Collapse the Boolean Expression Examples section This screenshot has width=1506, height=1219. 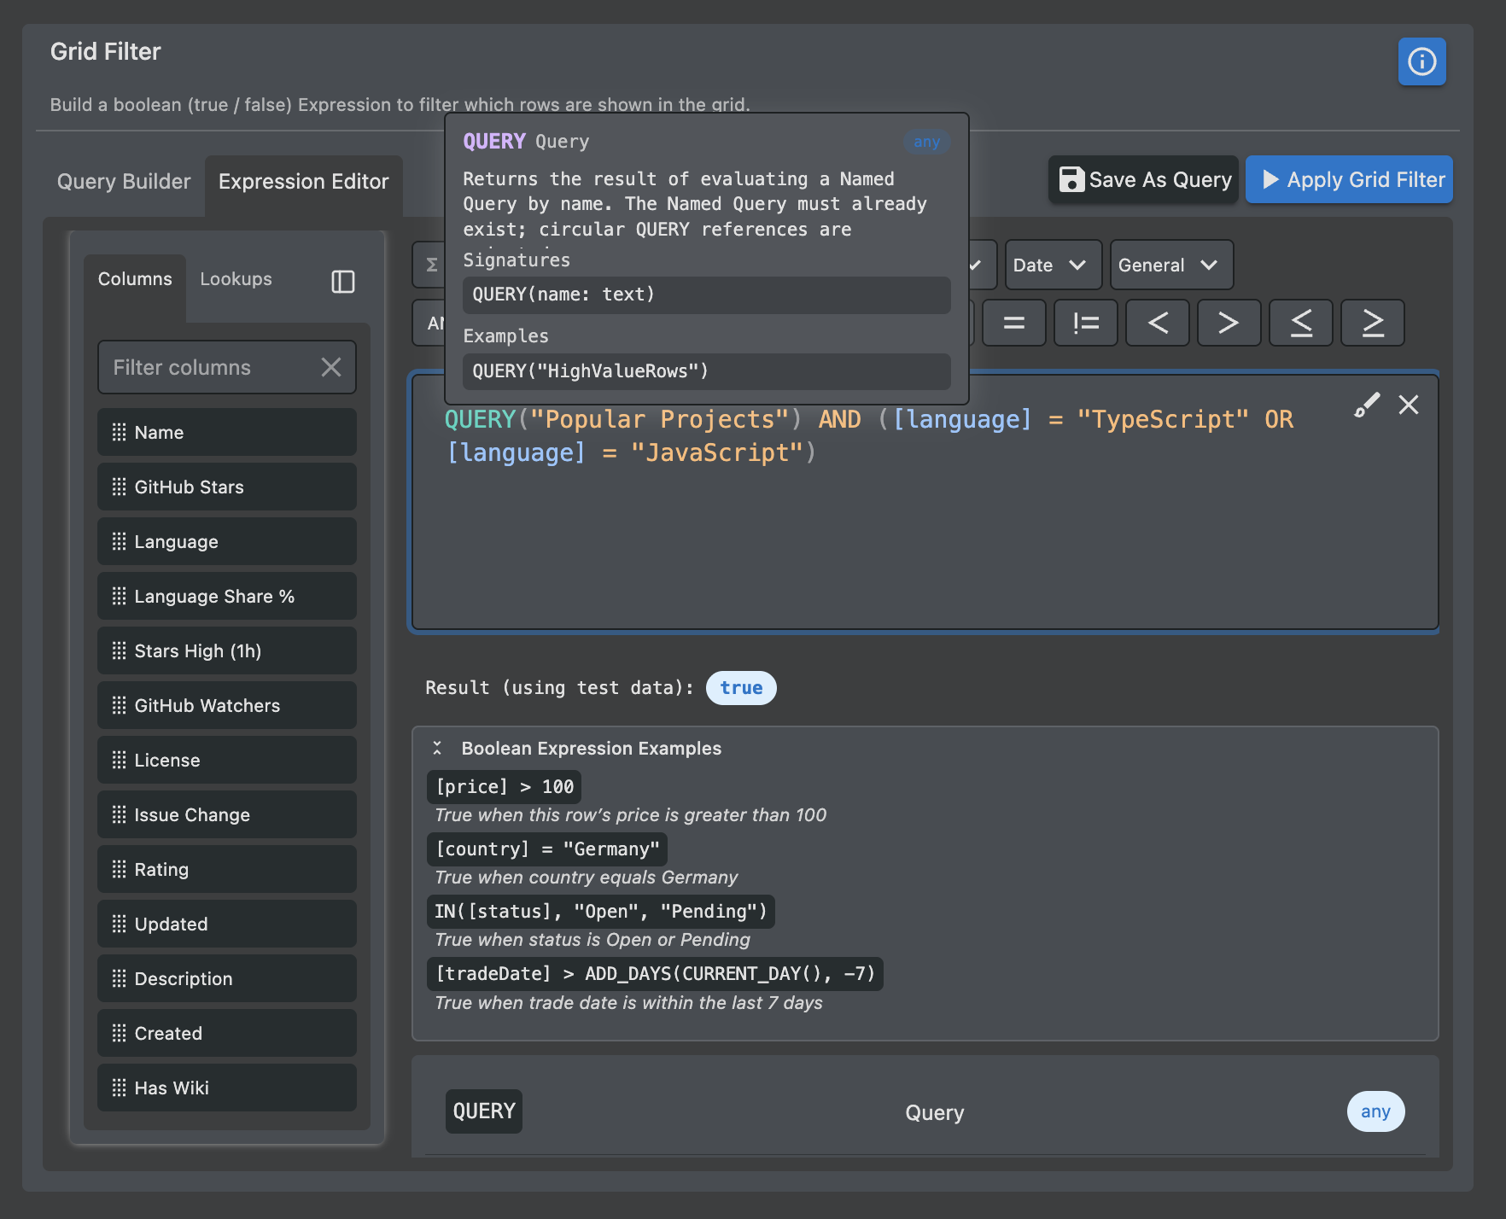click(437, 748)
